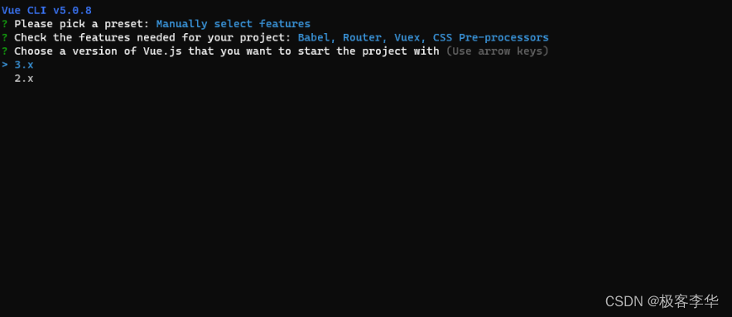This screenshot has width=732, height=317.
Task: Click 'Choose a version of Vue.js' prompt
Action: pos(98,50)
